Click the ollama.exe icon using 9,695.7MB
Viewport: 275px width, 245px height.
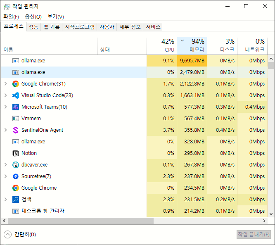click(16, 61)
